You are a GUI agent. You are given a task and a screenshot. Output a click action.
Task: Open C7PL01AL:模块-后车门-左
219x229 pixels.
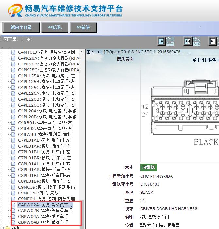tap(44, 140)
